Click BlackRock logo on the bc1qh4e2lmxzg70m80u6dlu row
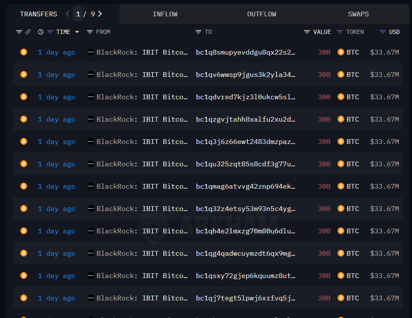The width and height of the screenshot is (412, 318). point(91,231)
